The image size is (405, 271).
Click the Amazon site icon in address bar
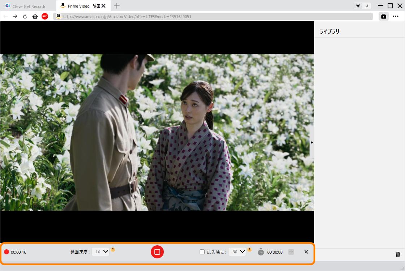(x=58, y=16)
